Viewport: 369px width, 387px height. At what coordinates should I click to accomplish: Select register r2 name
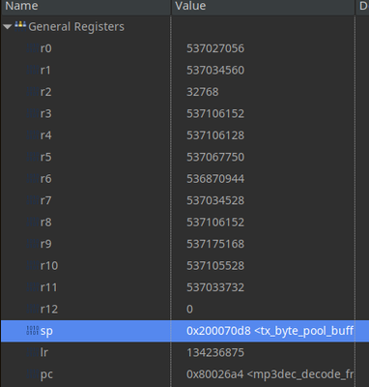pyautogui.click(x=45, y=92)
